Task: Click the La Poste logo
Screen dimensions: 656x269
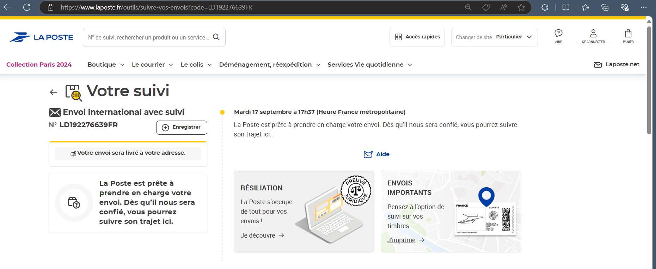Action: 41,37
